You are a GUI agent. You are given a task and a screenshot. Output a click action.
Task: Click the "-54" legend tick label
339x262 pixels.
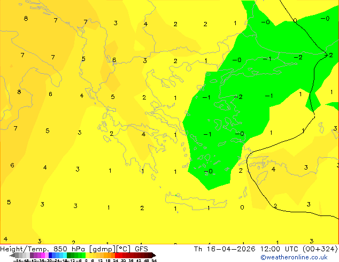(x=17, y=261)
